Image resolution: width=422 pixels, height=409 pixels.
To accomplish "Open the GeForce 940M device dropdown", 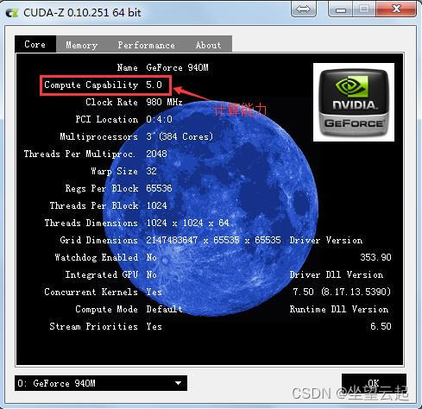I will [101, 383].
